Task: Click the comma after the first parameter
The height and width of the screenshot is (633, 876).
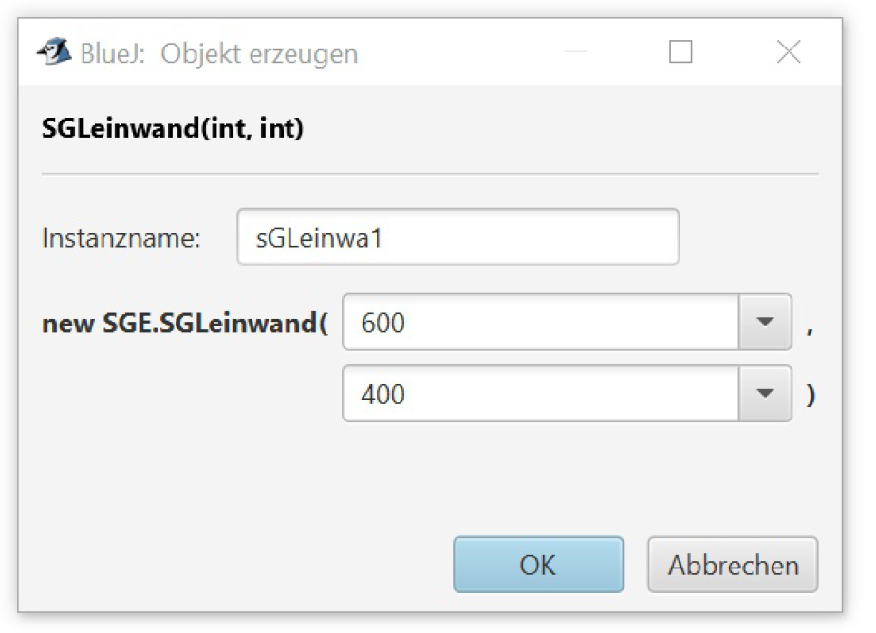Action: pyautogui.click(x=811, y=331)
